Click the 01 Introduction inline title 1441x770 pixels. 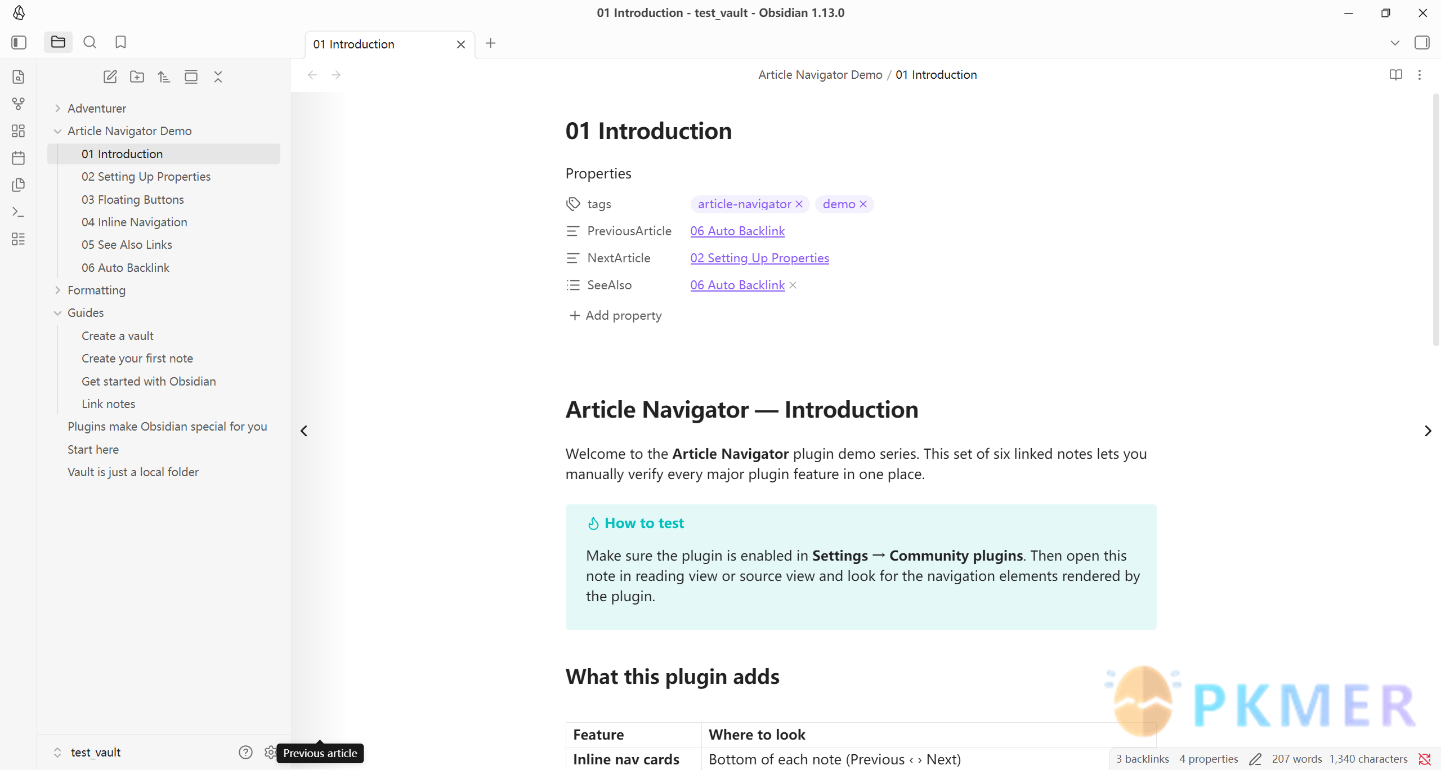[648, 131]
